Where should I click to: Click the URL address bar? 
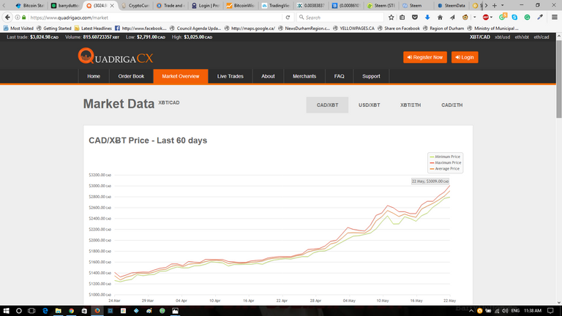154,18
